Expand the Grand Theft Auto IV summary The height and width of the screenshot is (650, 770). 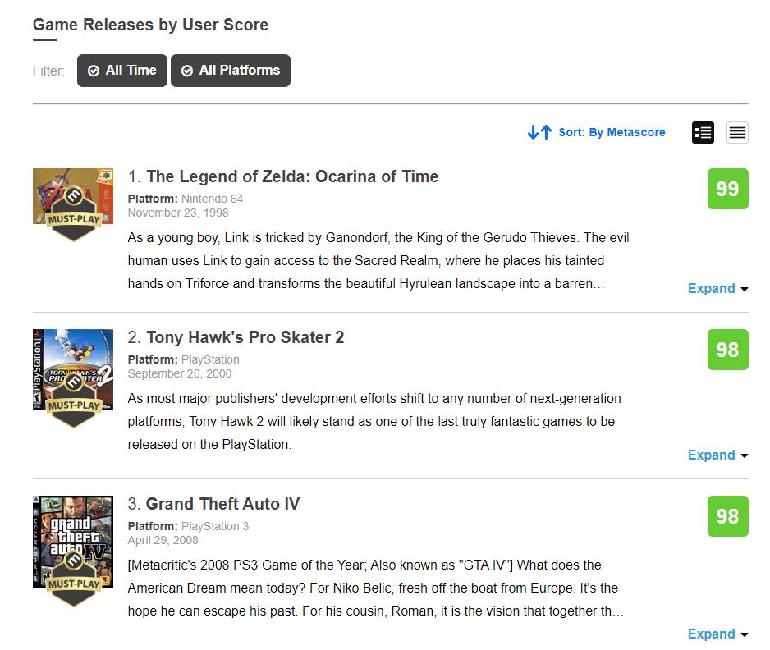[717, 634]
